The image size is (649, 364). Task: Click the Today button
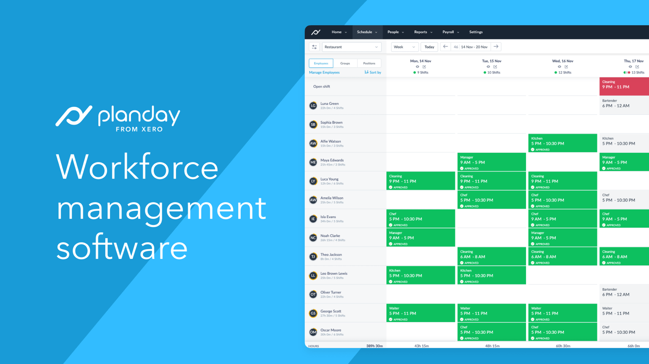pos(429,47)
